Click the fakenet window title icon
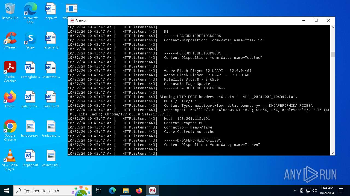The image size is (350, 196). [x=72, y=21]
